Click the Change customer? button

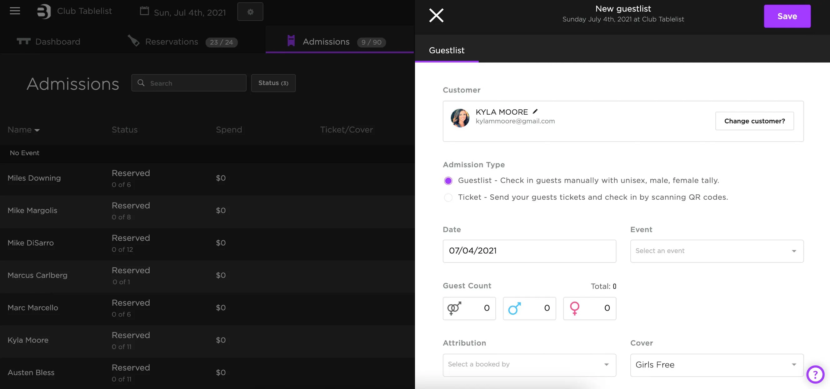coord(754,121)
